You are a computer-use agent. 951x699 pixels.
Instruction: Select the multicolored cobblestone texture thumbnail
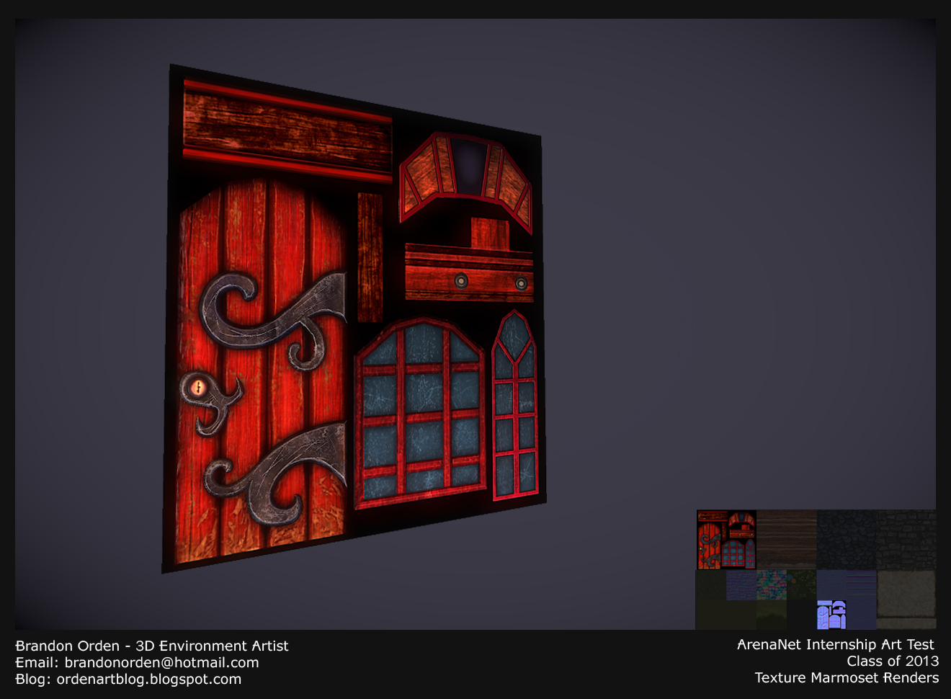(772, 584)
